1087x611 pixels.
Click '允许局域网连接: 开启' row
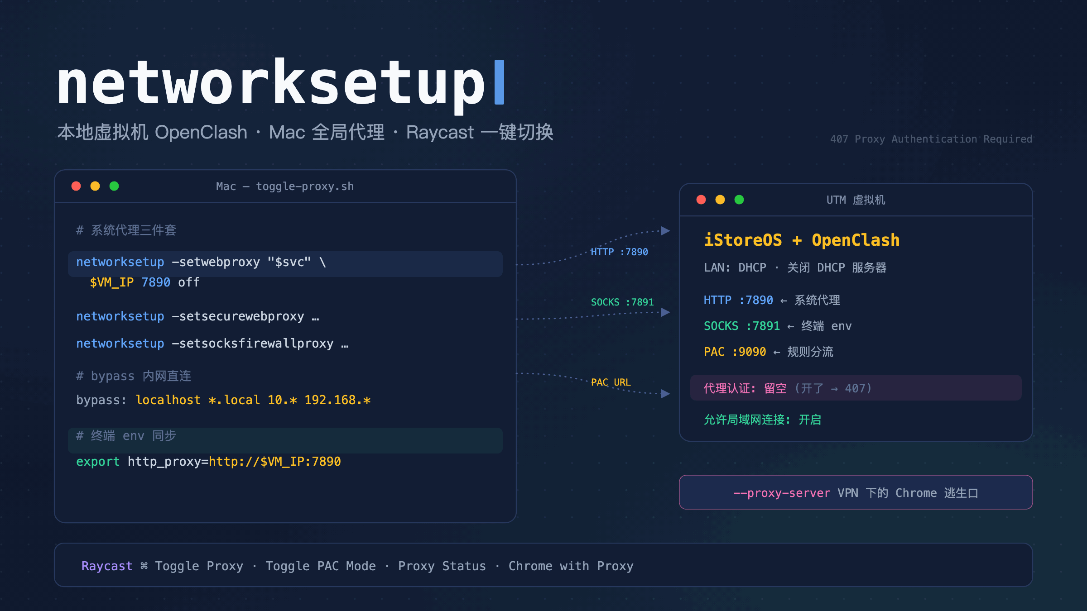762,420
